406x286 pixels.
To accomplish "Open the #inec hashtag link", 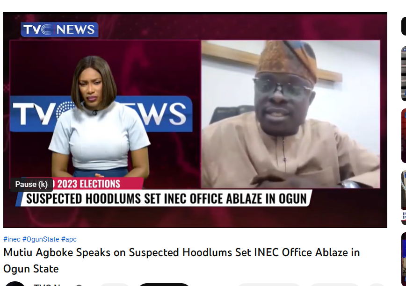I will pyautogui.click(x=12, y=239).
